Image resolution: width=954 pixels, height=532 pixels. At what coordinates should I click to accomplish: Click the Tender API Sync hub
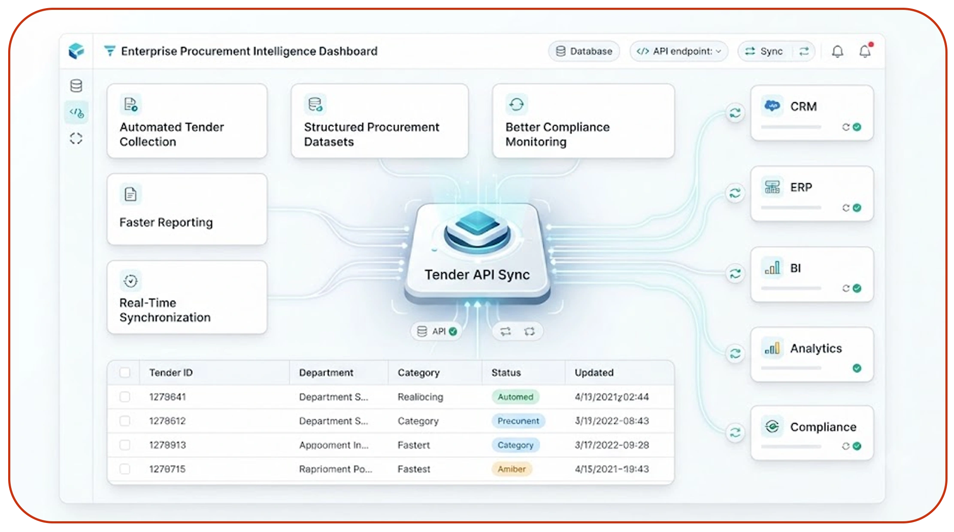pyautogui.click(x=477, y=253)
